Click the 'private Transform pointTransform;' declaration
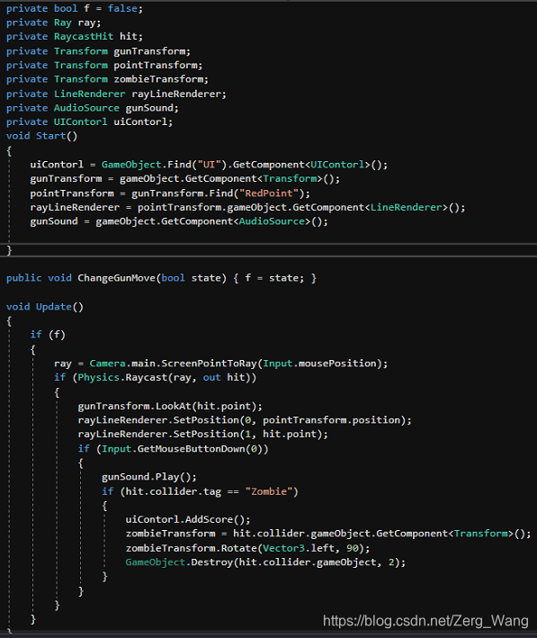This screenshot has height=638, width=537. pyautogui.click(x=104, y=65)
